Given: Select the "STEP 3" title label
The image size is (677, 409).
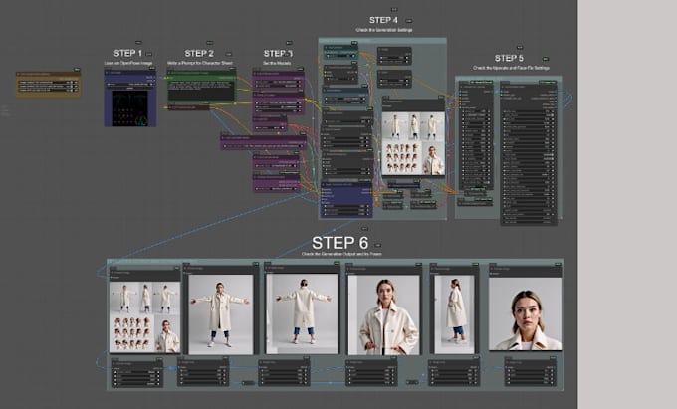Looking at the screenshot, I should pyautogui.click(x=278, y=53).
